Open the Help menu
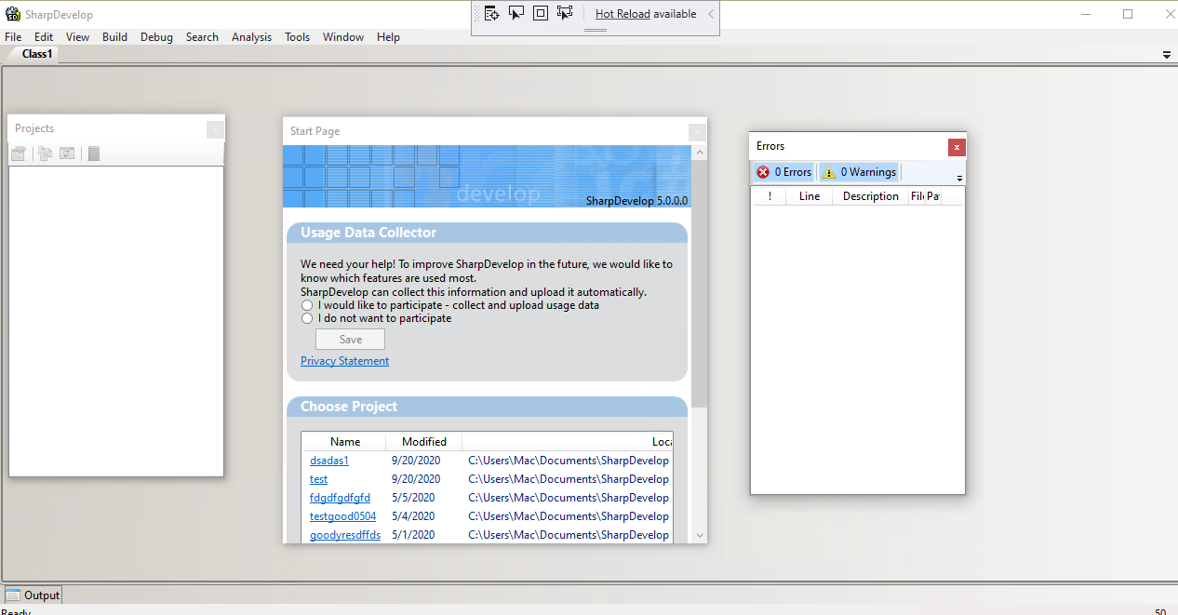 point(388,37)
